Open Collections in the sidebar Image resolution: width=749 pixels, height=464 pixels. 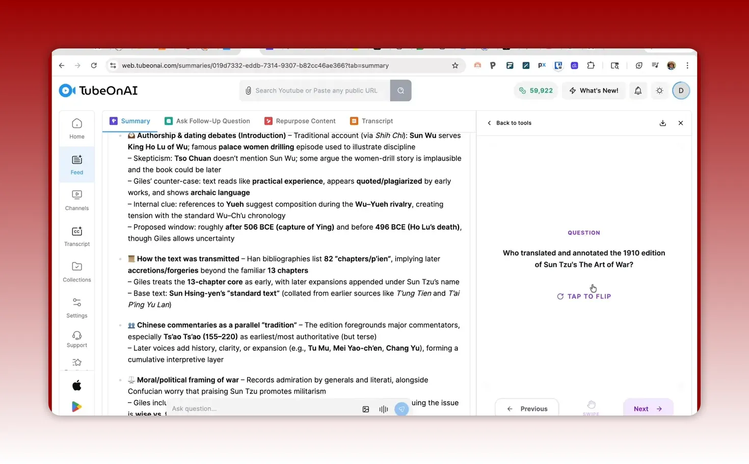(x=76, y=272)
